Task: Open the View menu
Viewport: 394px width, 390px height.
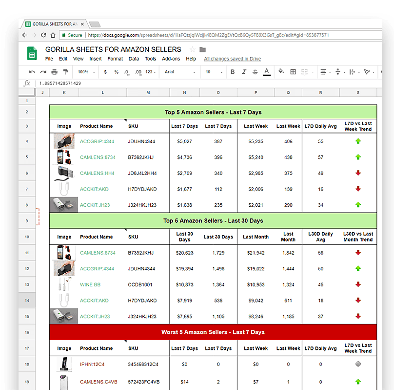Action: click(x=78, y=59)
